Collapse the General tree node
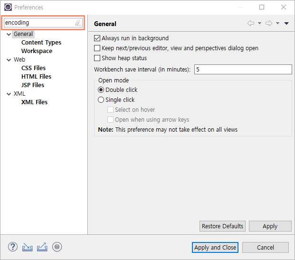 pos(9,34)
